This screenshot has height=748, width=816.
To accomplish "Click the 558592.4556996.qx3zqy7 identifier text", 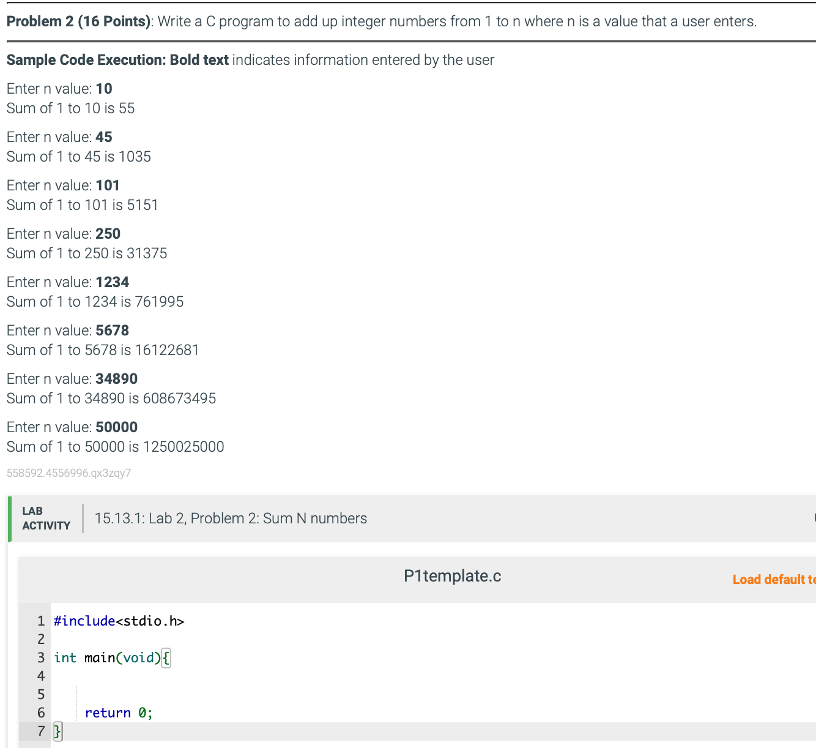I will click(x=69, y=473).
